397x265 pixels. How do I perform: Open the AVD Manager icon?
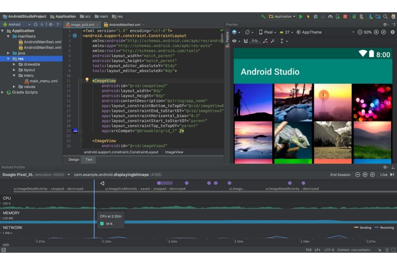tap(362, 16)
